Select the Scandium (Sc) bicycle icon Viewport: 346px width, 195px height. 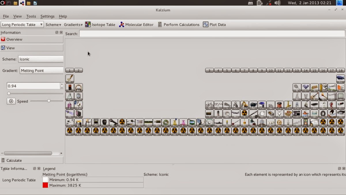(210, 105)
